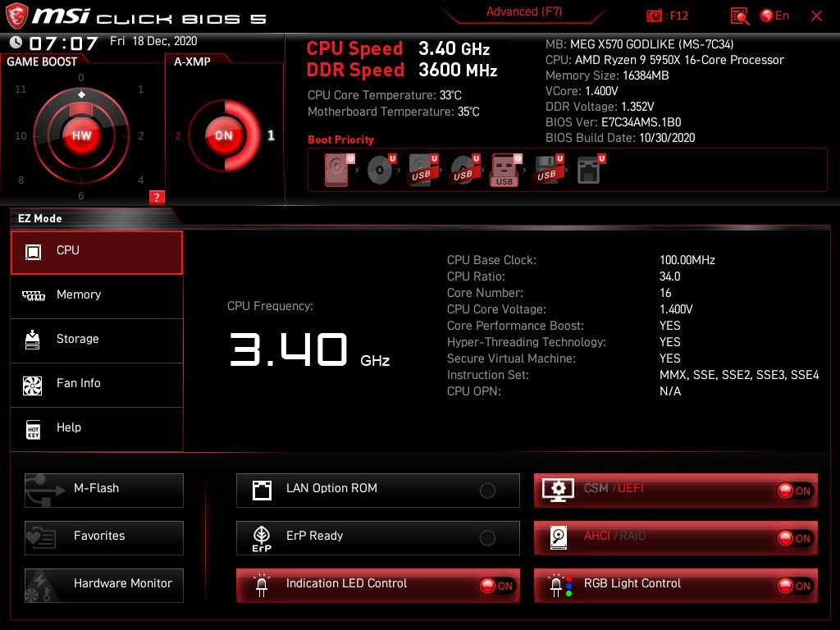Select the UEFI hard disk boot device
This screenshot has width=840, height=630.
point(339,170)
